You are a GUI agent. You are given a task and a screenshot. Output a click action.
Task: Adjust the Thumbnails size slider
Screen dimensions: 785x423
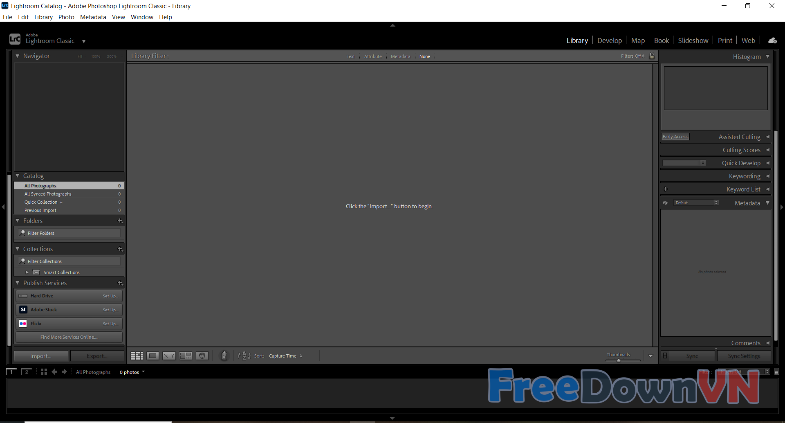click(x=619, y=360)
